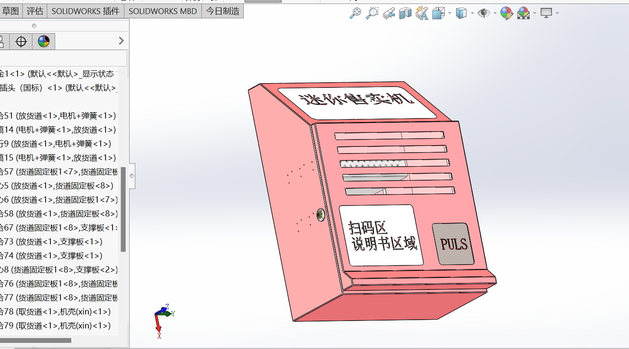Select mate 79 (取货道<1>,机壳(xin)<1>)
This screenshot has height=349, width=629.
[x=55, y=326]
